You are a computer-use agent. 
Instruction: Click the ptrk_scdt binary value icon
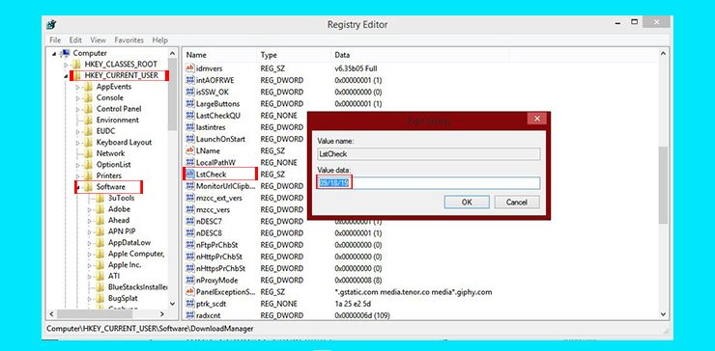[190, 304]
